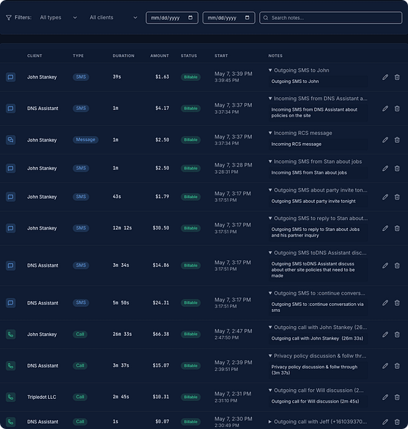Screen dimensions: 408x429
Task: Click message icon of Incoming RCS row
Action: pos(11,140)
